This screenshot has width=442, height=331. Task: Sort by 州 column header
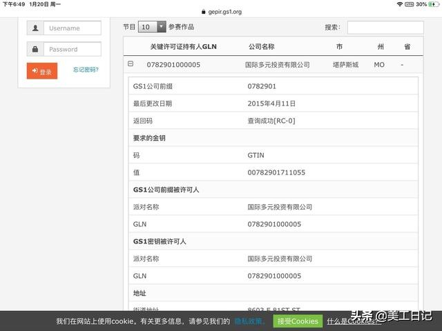click(x=381, y=47)
